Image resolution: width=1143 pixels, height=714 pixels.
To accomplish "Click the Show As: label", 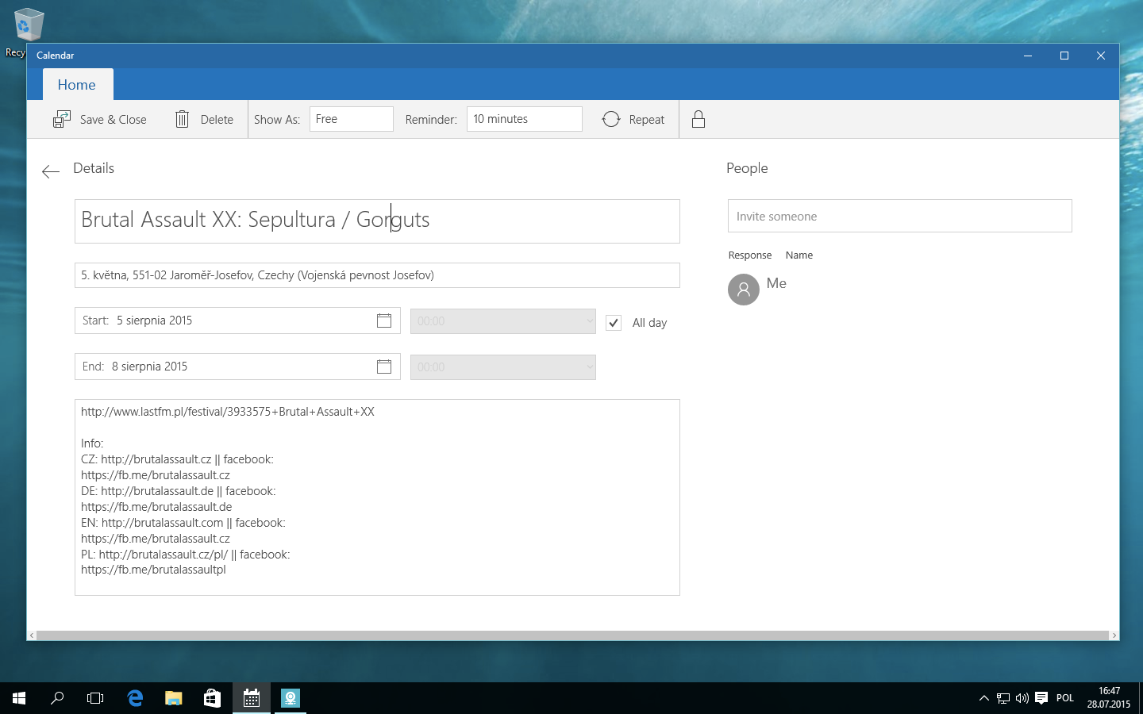I will [277, 120].
